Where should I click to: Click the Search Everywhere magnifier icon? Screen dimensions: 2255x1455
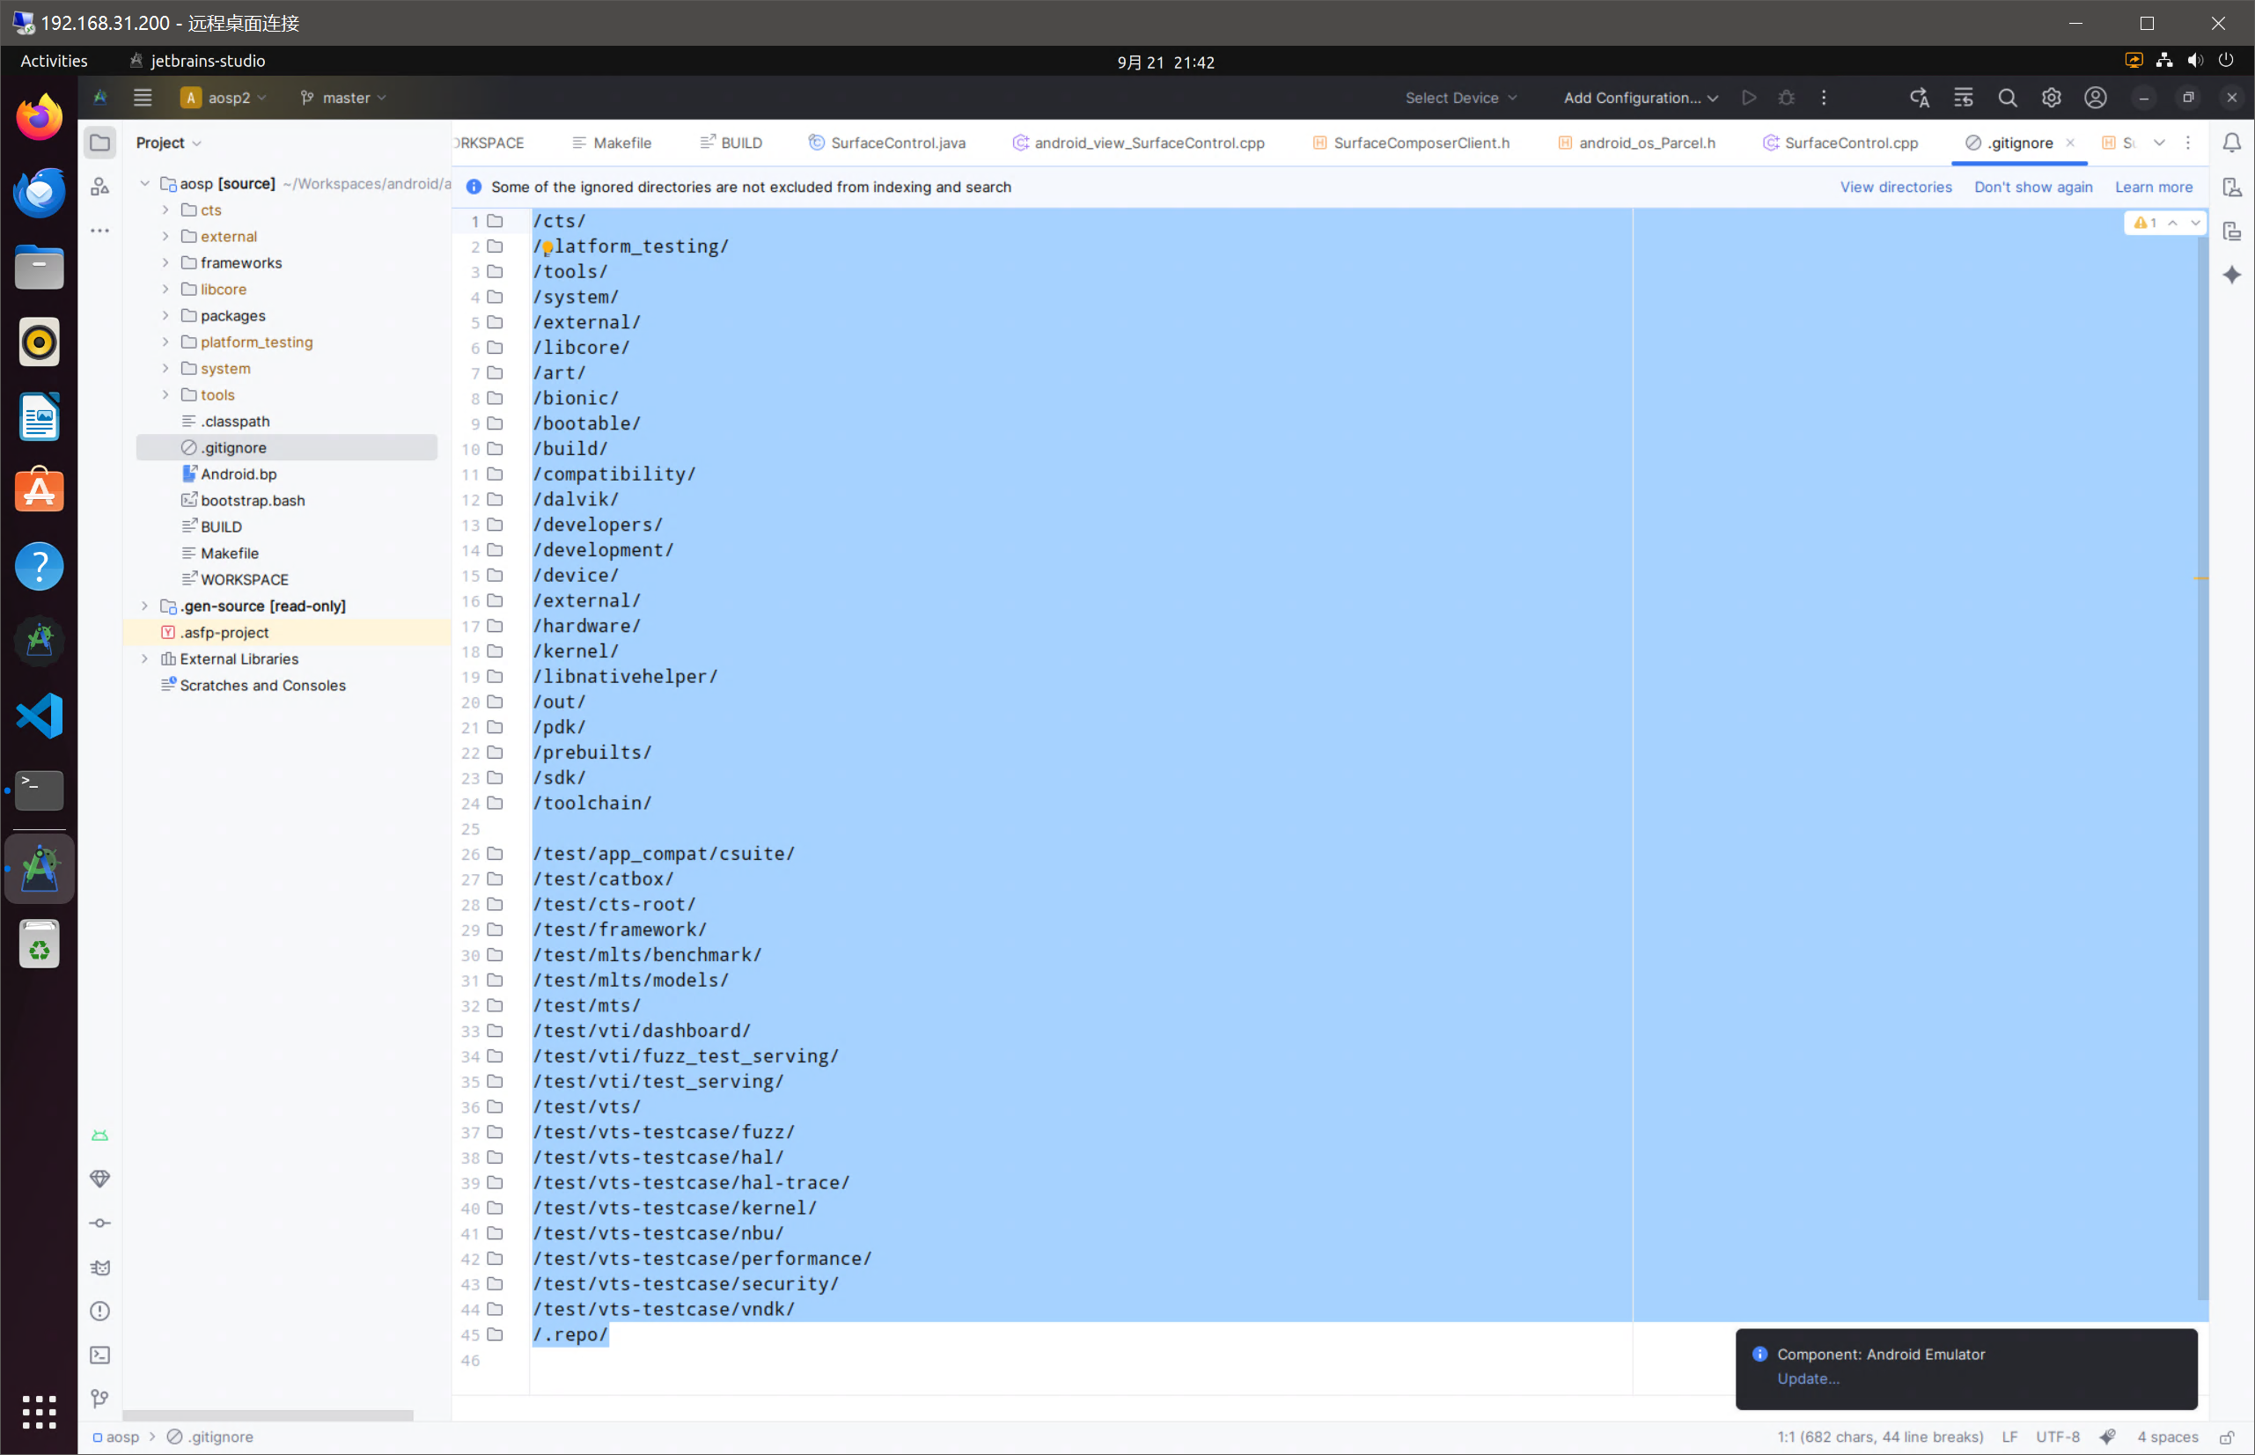[x=2008, y=98]
